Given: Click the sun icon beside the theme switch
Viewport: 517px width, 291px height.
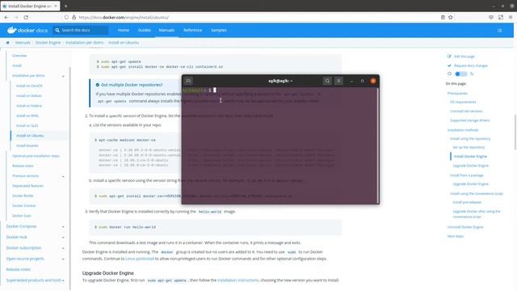Looking at the screenshot, I should (x=449, y=74).
